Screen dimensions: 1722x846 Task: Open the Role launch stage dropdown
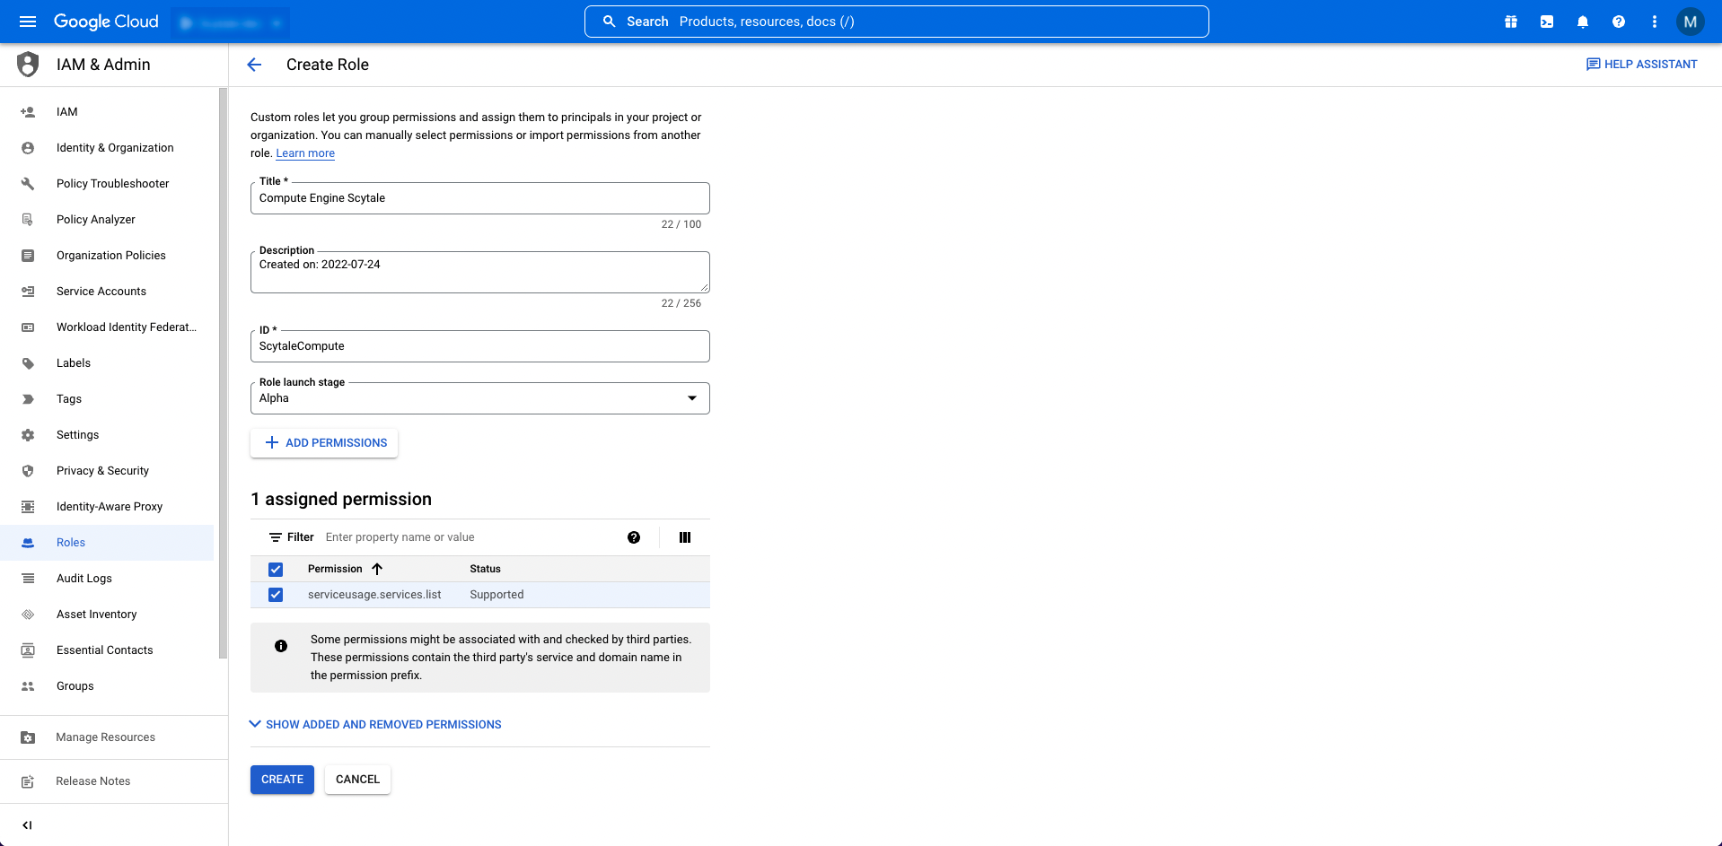tap(480, 398)
